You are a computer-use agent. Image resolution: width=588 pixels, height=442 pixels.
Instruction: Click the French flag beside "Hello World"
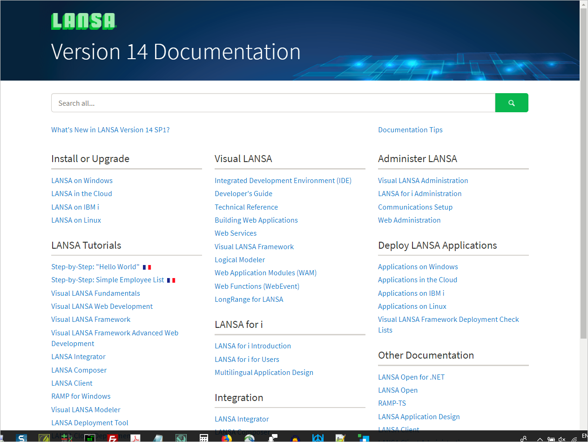pyautogui.click(x=147, y=267)
